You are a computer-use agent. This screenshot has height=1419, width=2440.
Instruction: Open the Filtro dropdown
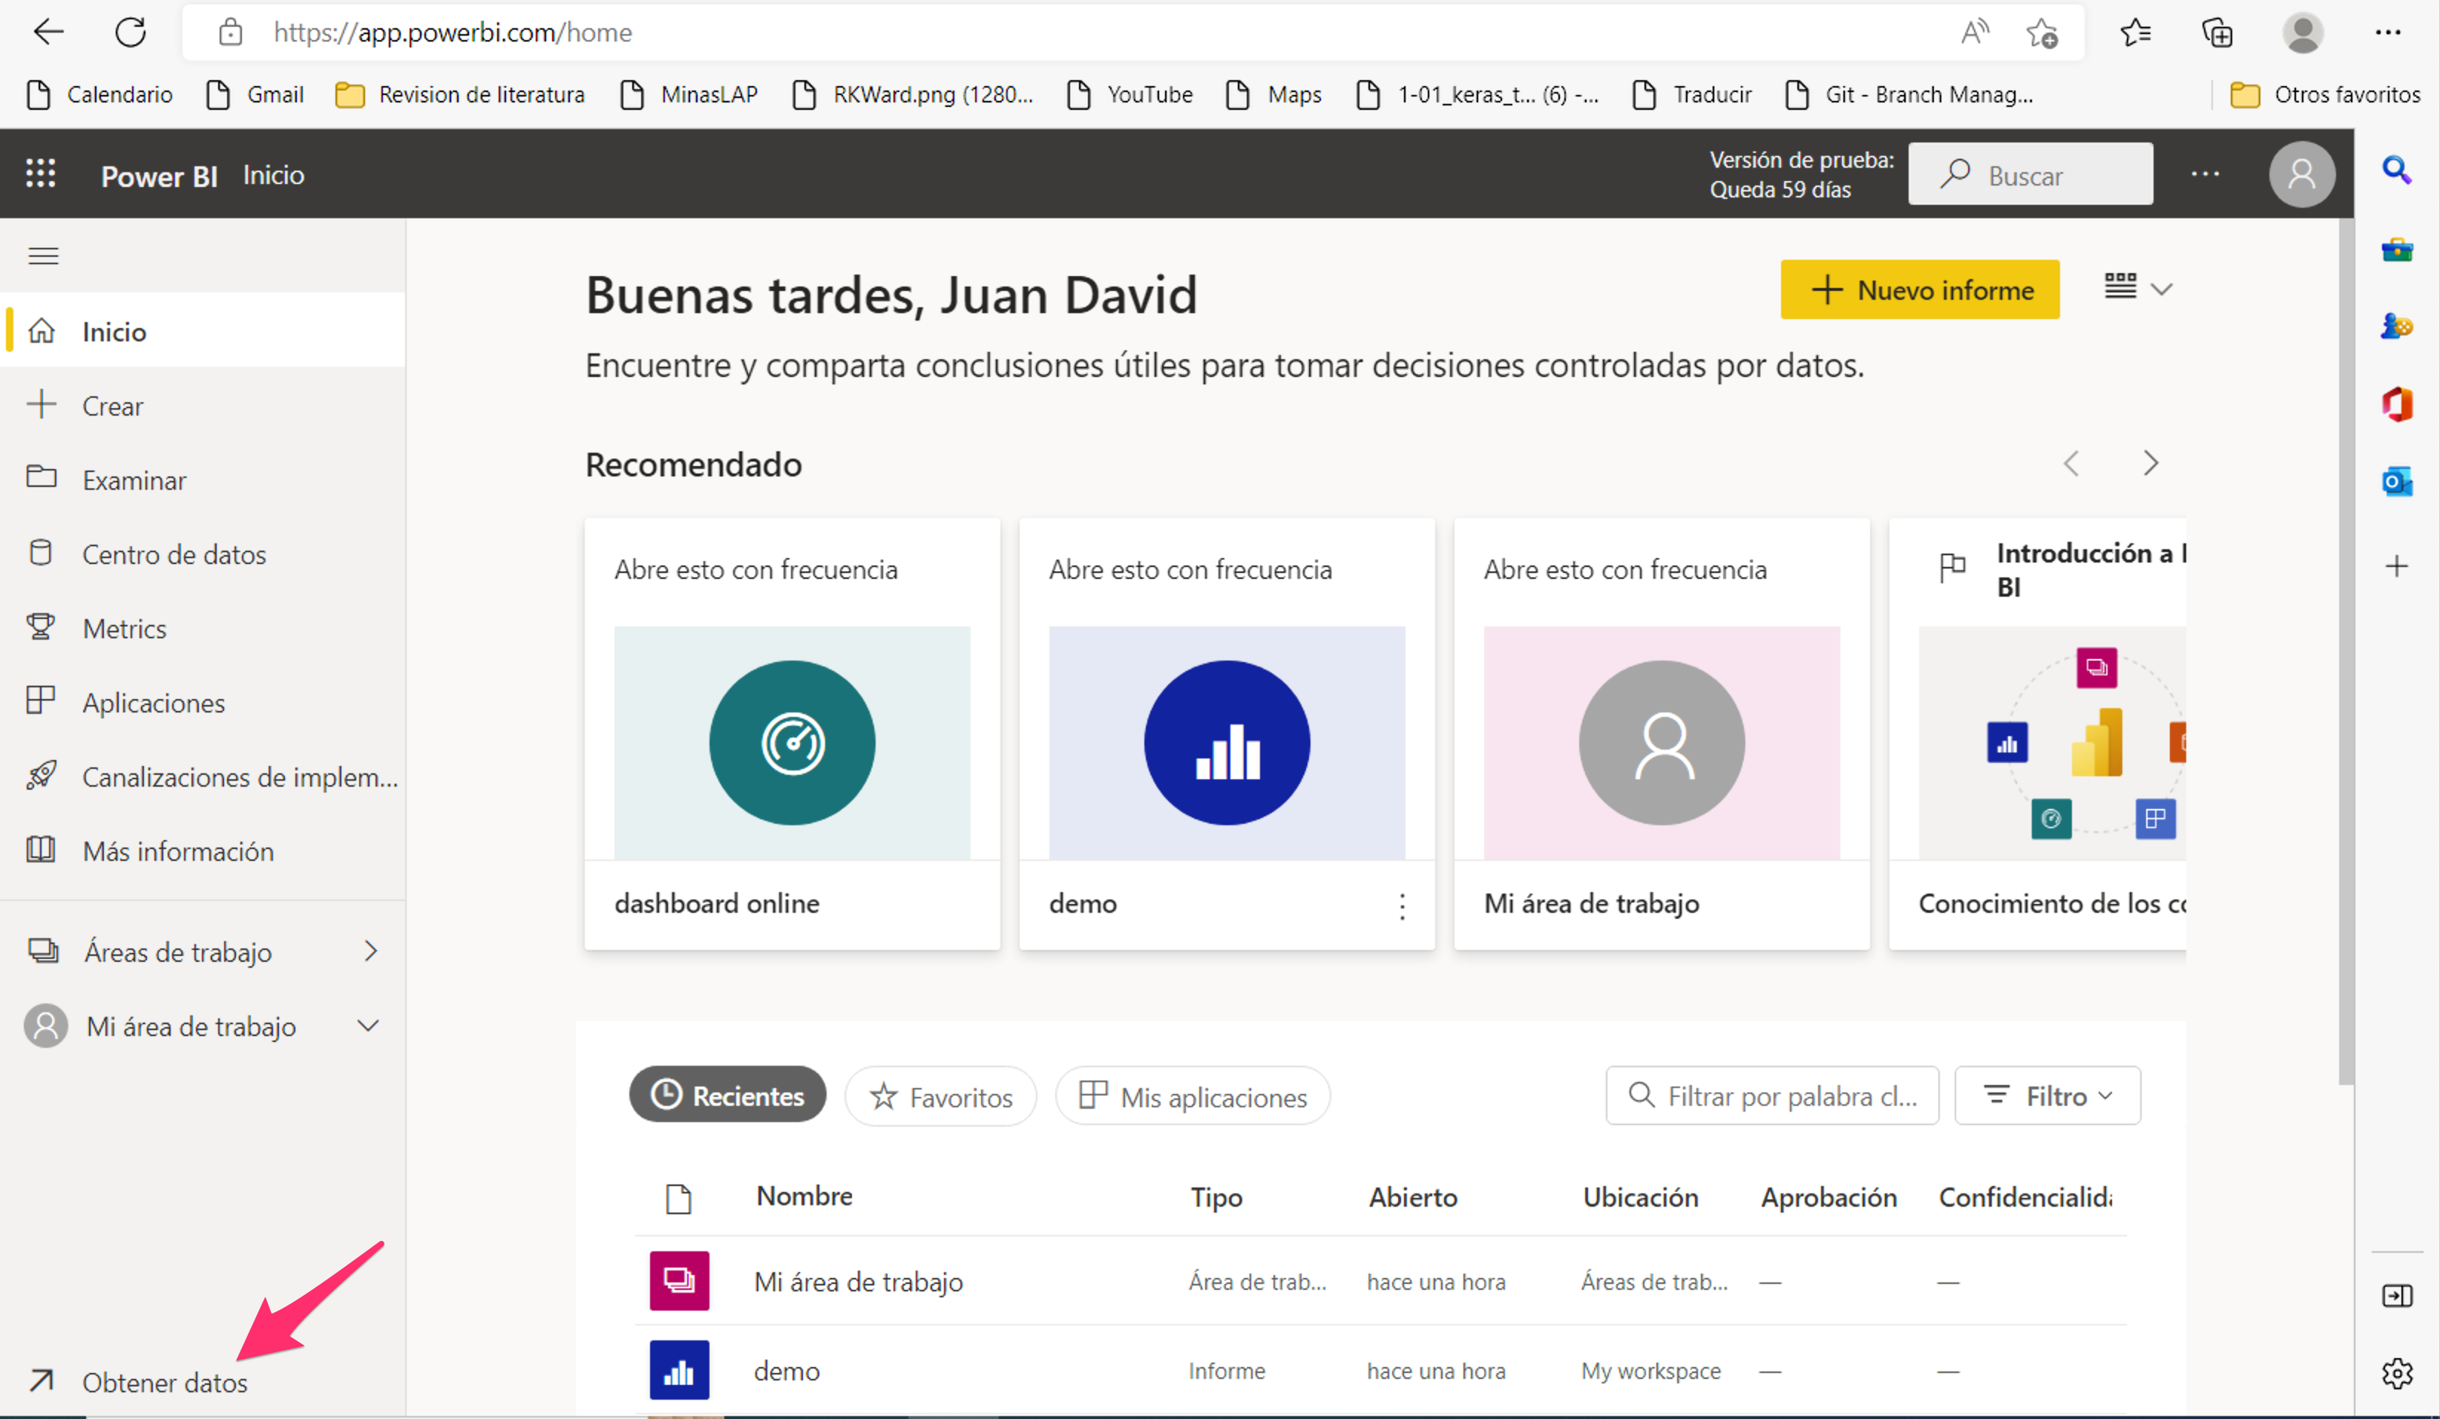coord(2047,1095)
